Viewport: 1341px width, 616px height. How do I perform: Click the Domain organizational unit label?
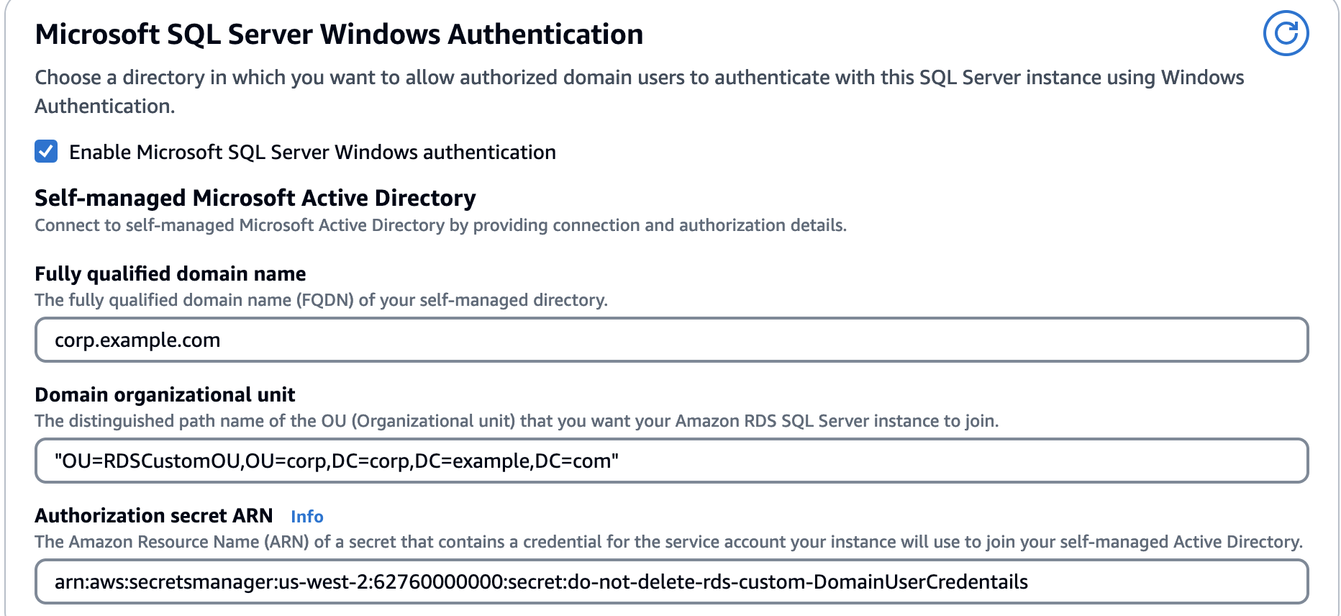[165, 395]
